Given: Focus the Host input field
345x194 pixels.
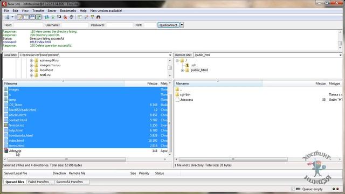Looking at the screenshot, I should [28, 25].
